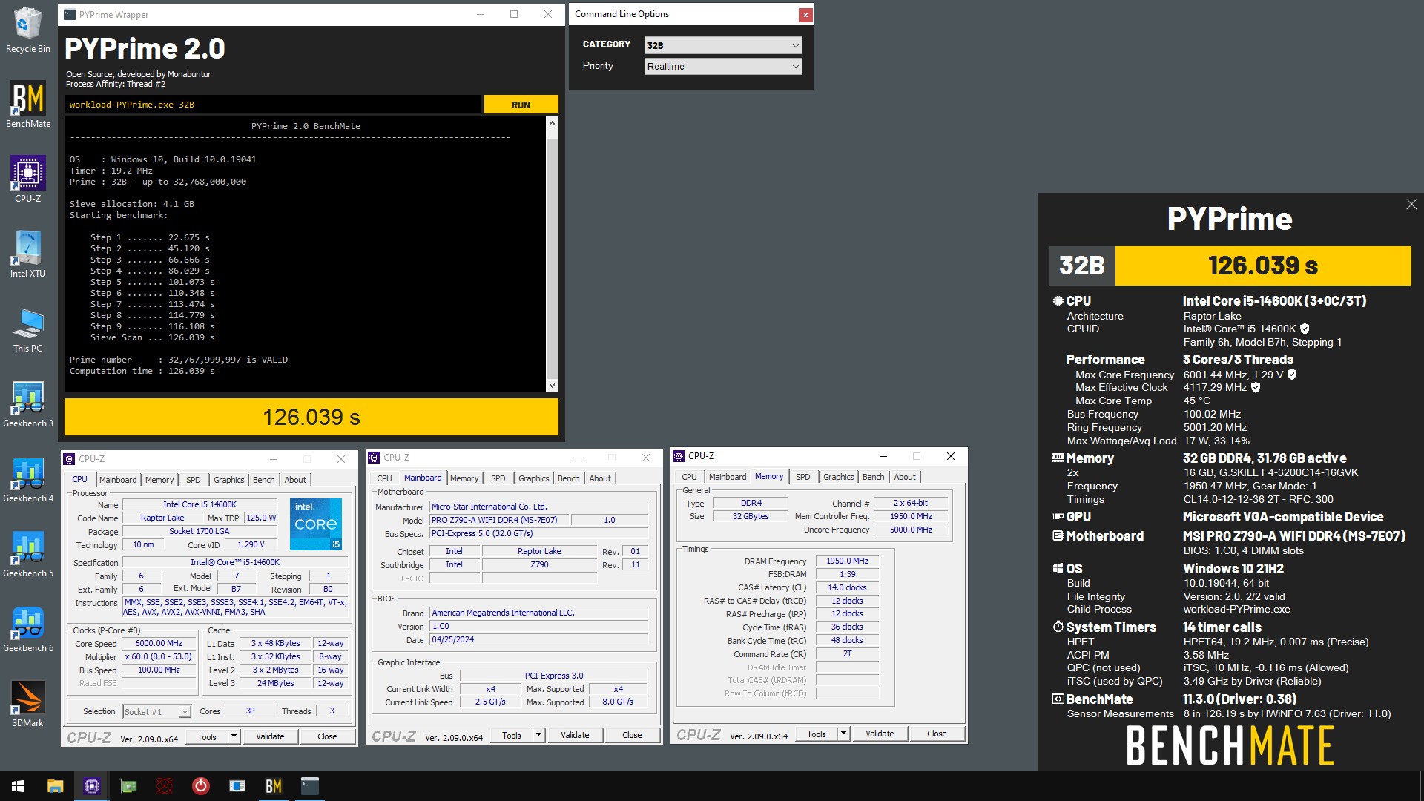Open the 3DMark desktop shortcut
This screenshot has height=801, width=1424.
point(27,704)
